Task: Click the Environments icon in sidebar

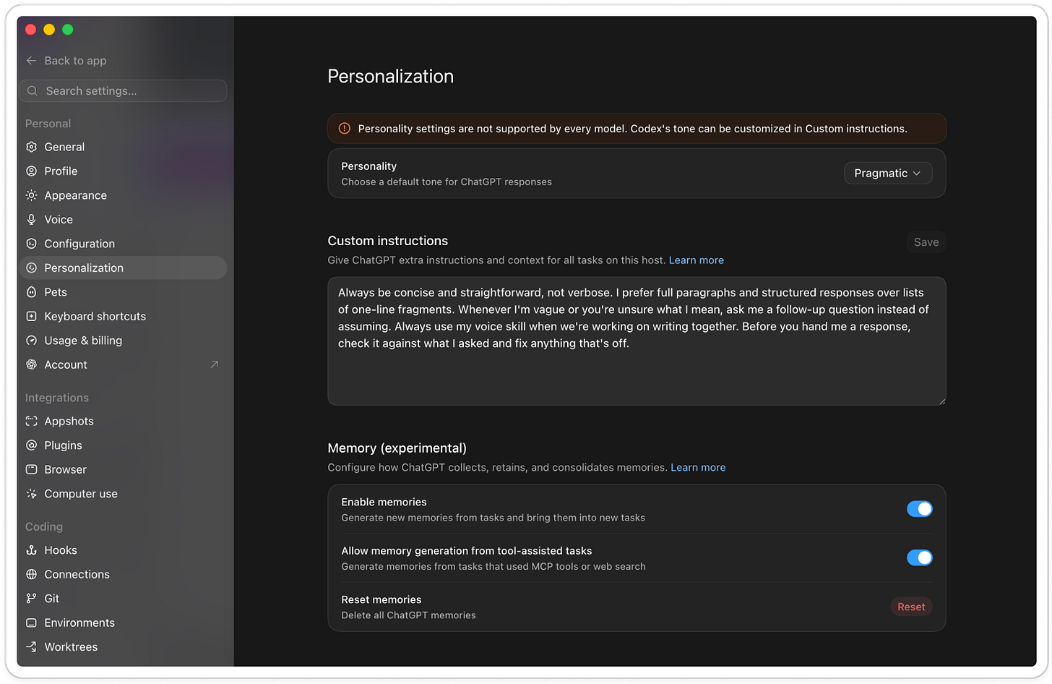Action: point(31,623)
